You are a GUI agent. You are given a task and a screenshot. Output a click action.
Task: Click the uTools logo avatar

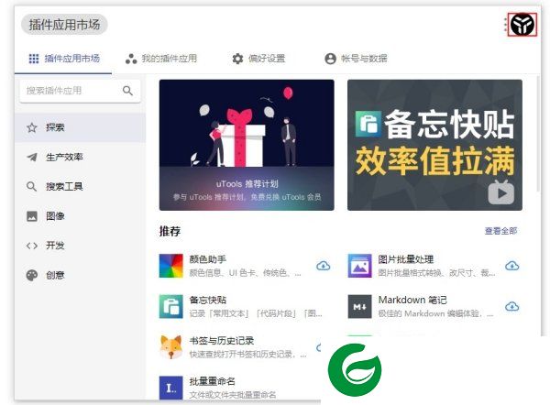[522, 25]
